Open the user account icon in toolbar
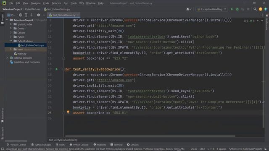 point(189,9)
